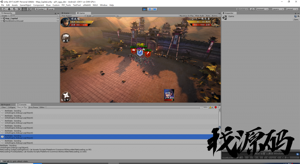Switch to the Scene tab
Image resolution: width=300 pixels, height=164 pixels.
click(65, 13)
